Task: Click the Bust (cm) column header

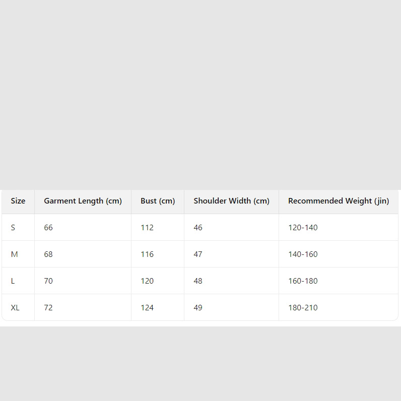Action: [158, 201]
